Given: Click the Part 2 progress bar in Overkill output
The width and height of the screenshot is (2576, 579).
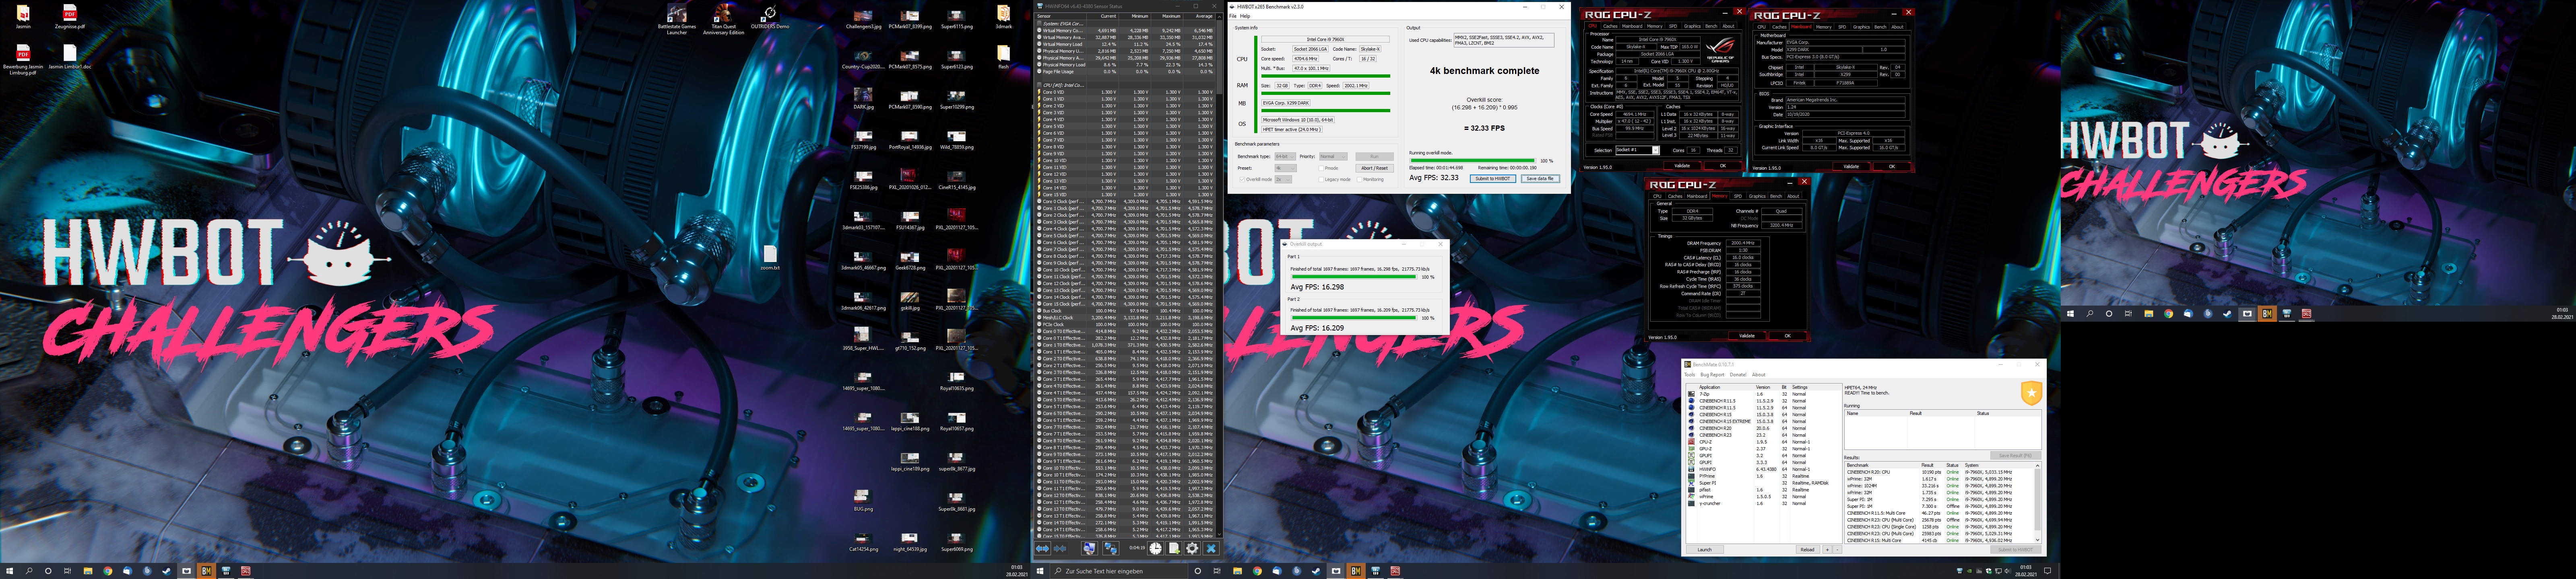Looking at the screenshot, I should click(1354, 318).
